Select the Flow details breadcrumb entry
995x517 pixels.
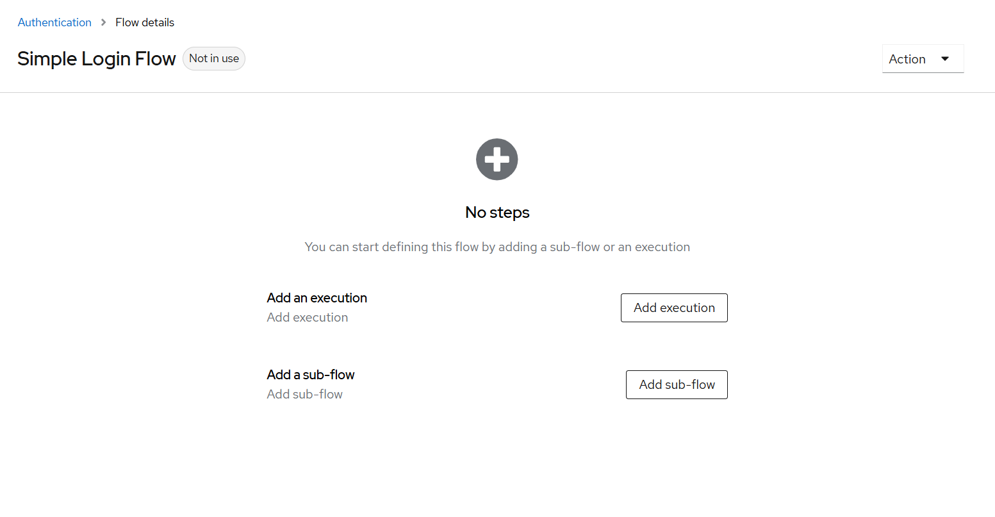pos(144,22)
